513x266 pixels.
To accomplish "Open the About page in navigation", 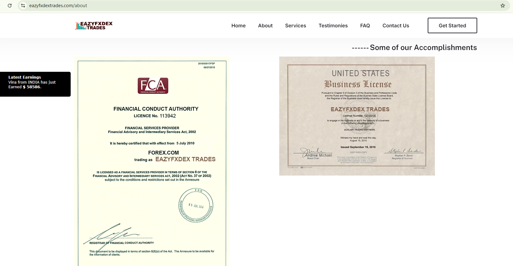I will click(x=265, y=25).
